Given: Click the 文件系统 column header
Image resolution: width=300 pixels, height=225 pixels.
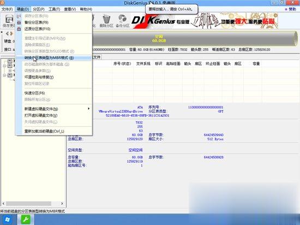Looking at the screenshot, I should pos(143,64).
